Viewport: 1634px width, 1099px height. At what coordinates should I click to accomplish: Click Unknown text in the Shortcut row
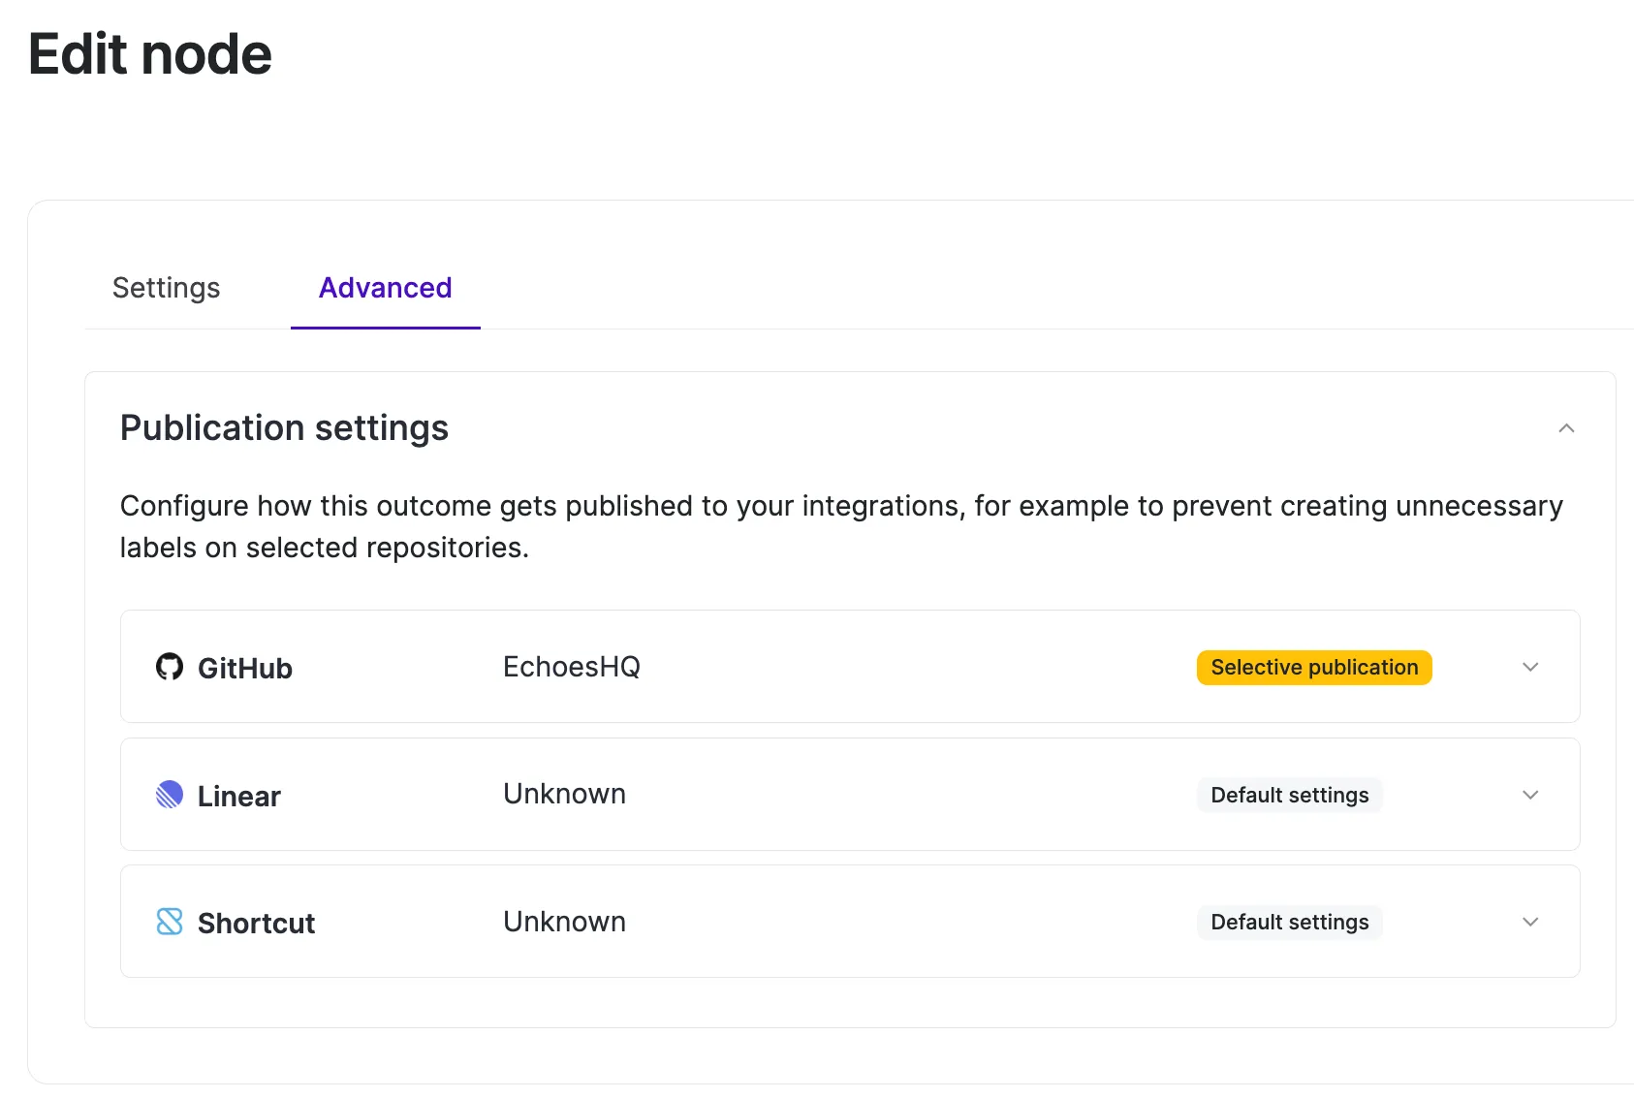pos(564,922)
